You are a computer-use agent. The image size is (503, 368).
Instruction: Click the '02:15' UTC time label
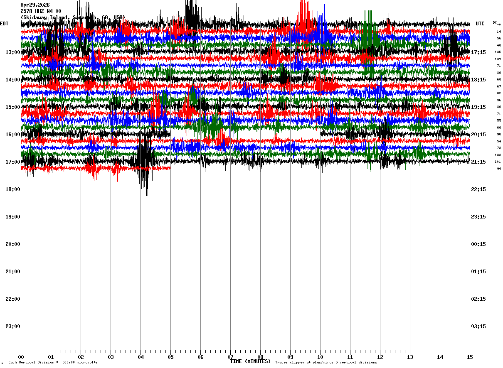(x=478, y=299)
